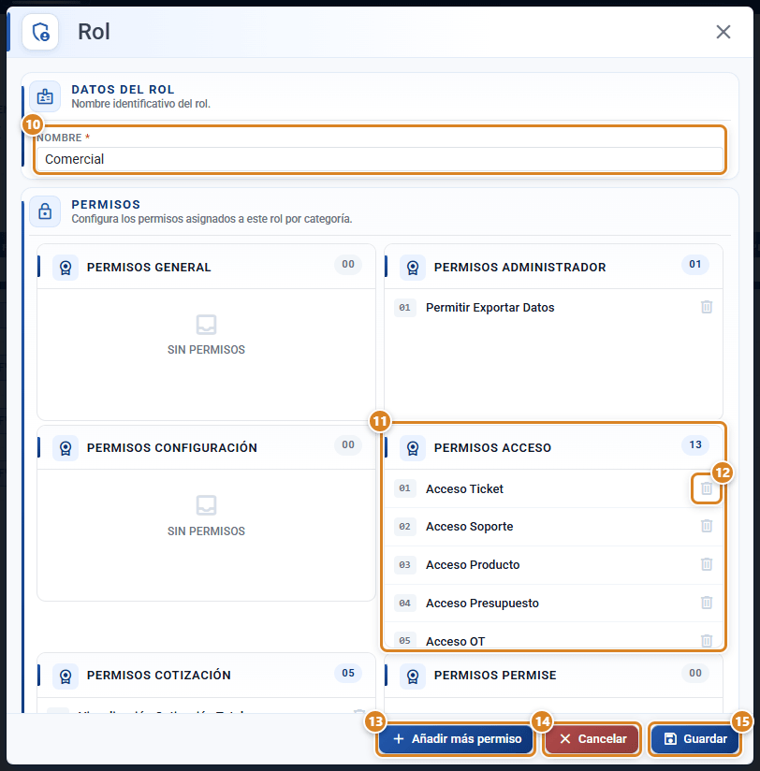Viewport: 760px width, 771px height.
Task: Click the permisos configuration description subtitle
Action: (212, 219)
